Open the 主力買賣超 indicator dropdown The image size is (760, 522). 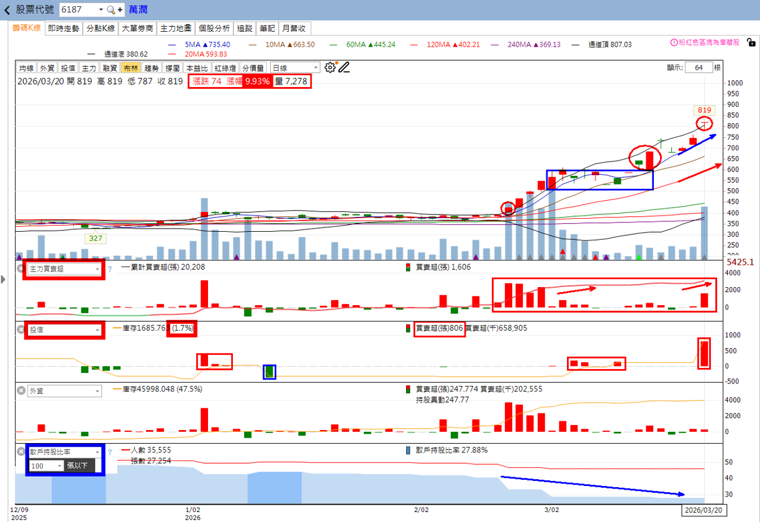(x=97, y=269)
